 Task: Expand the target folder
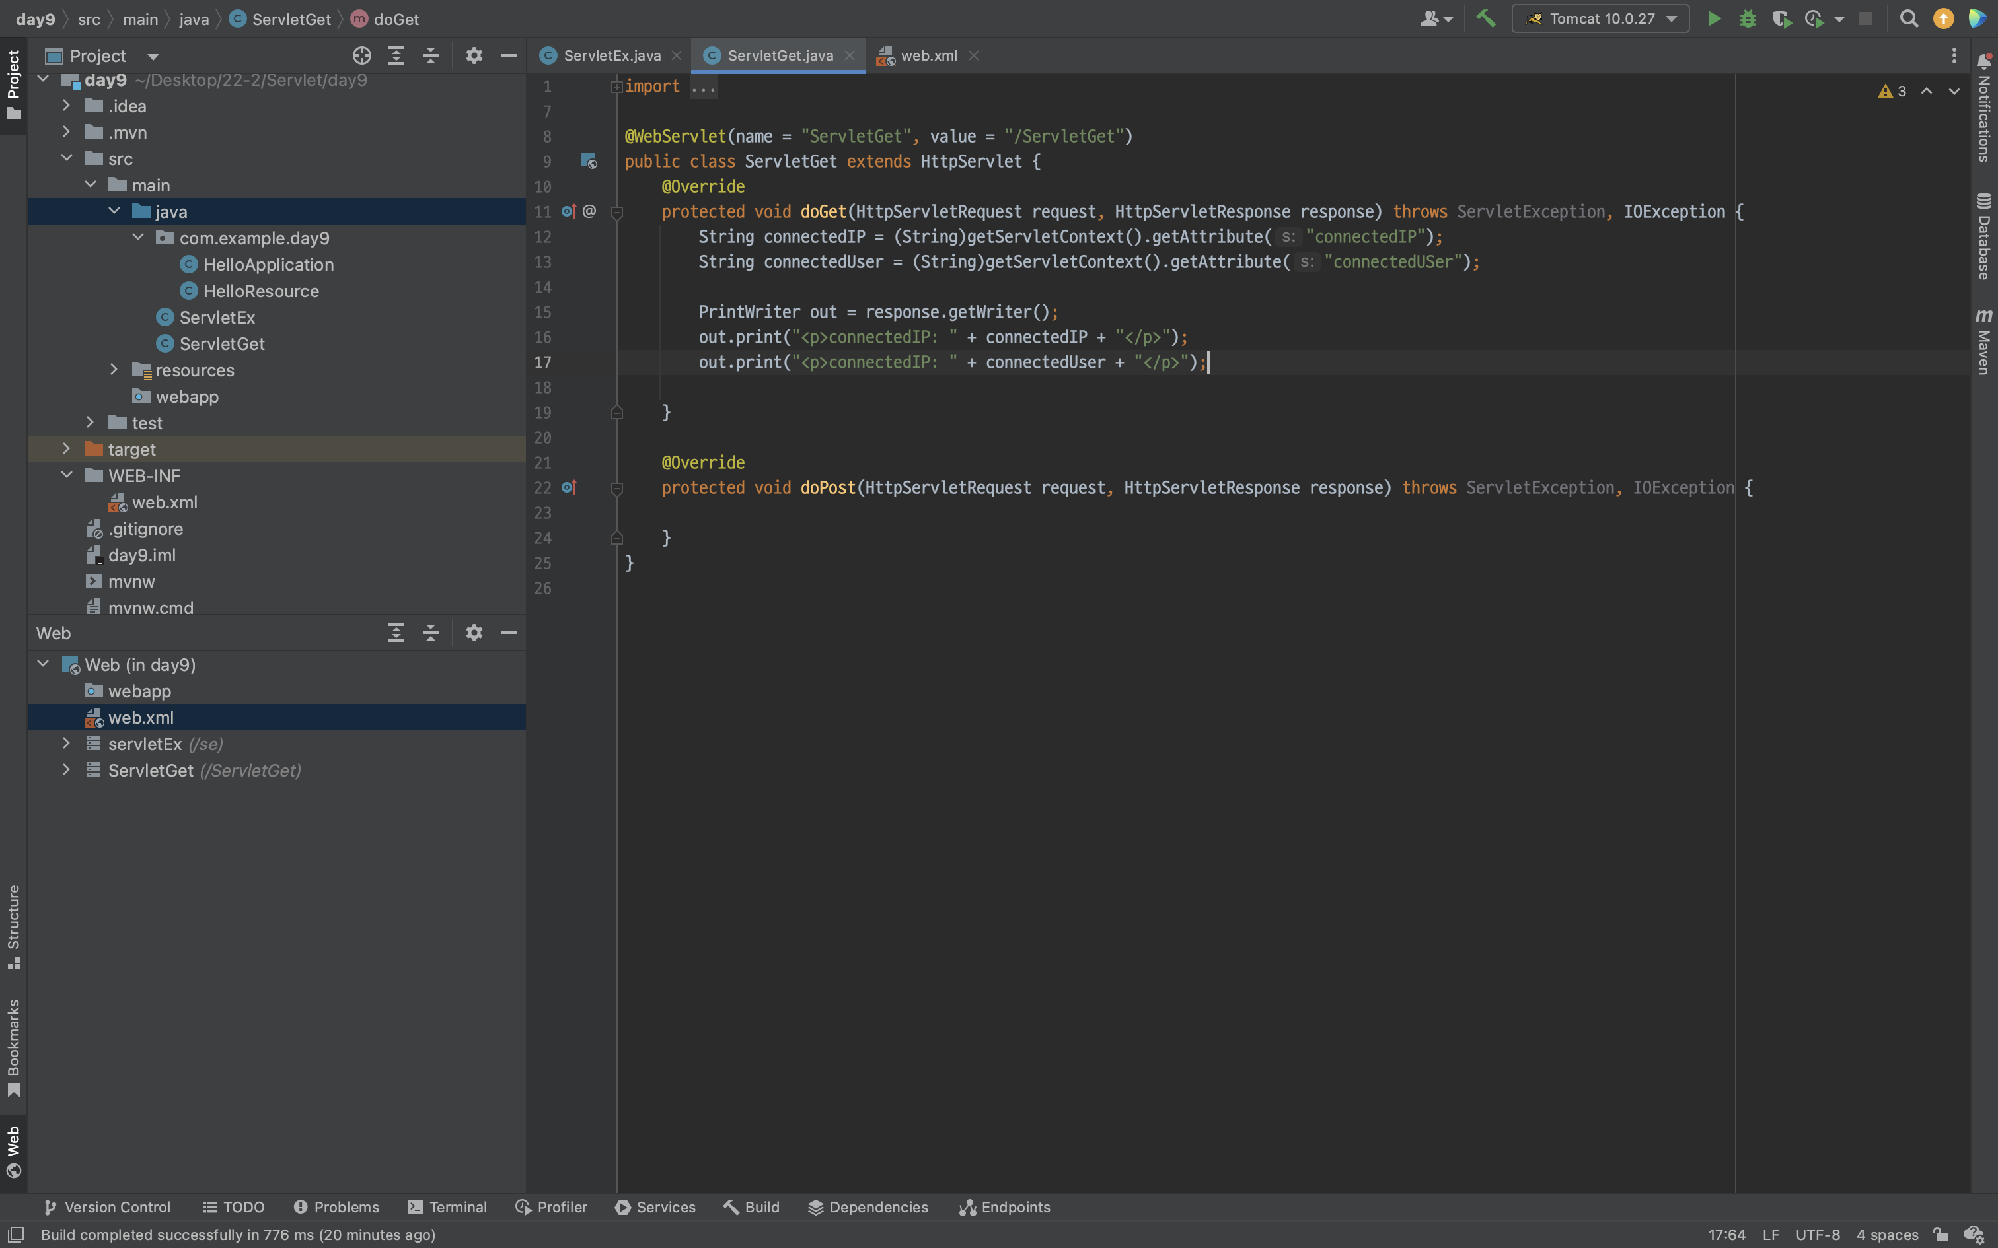click(67, 449)
